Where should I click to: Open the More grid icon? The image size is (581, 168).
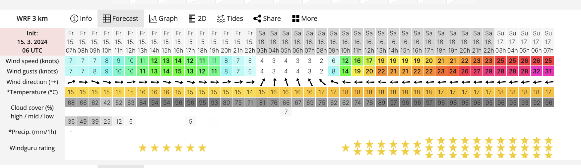(x=296, y=19)
